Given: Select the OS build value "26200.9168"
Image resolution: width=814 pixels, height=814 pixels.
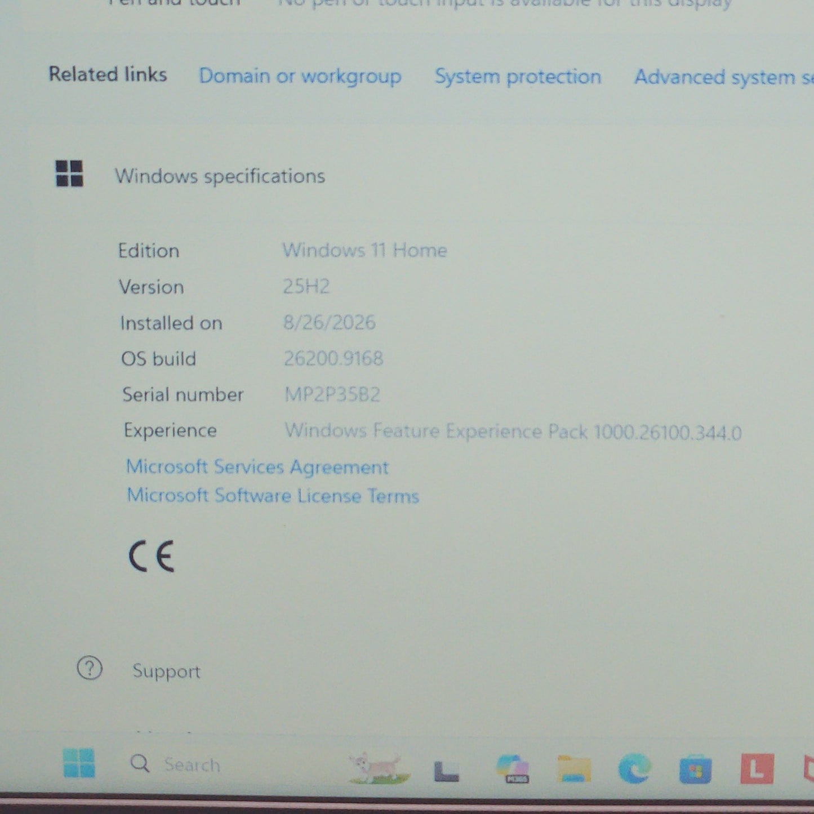Looking at the screenshot, I should [x=333, y=358].
